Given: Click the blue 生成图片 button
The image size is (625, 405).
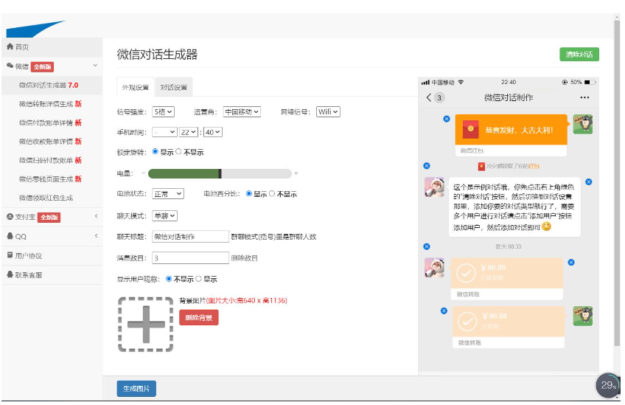Looking at the screenshot, I should [136, 388].
